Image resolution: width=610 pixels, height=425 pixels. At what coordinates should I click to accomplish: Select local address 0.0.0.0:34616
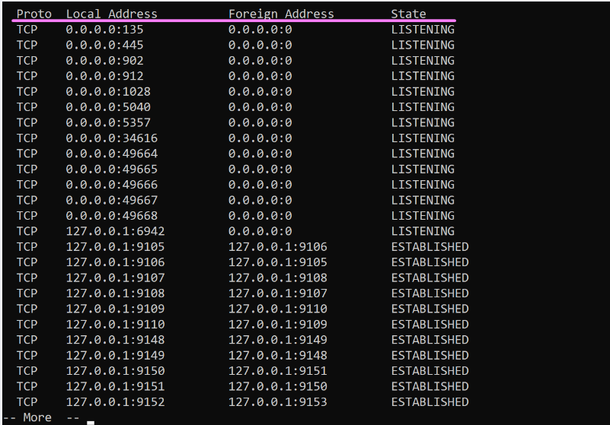click(112, 138)
